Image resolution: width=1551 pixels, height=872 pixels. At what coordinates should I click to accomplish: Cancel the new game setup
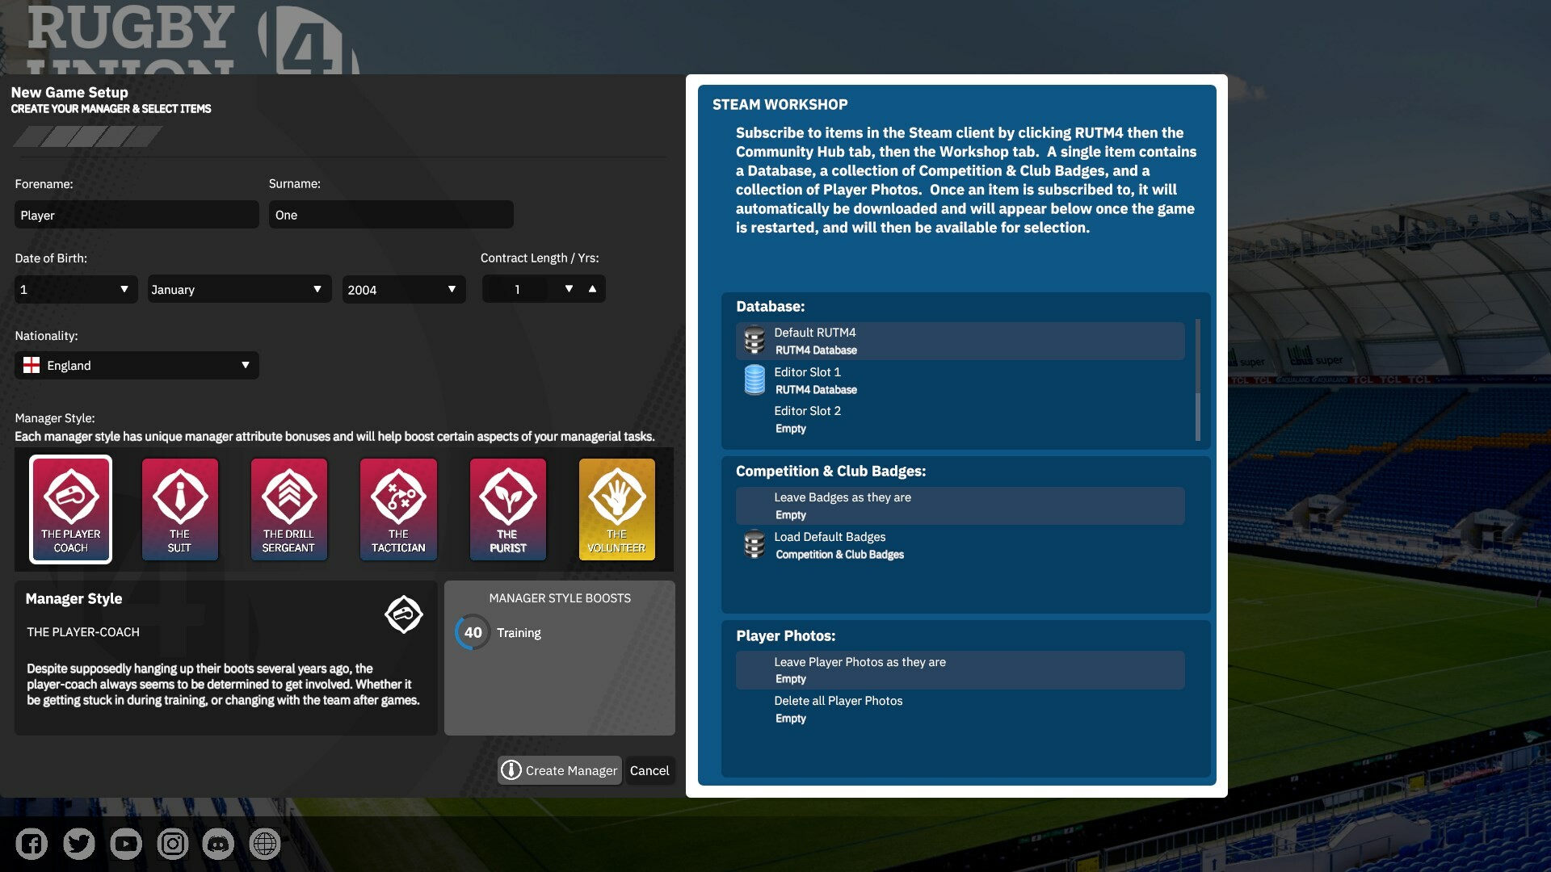click(649, 770)
